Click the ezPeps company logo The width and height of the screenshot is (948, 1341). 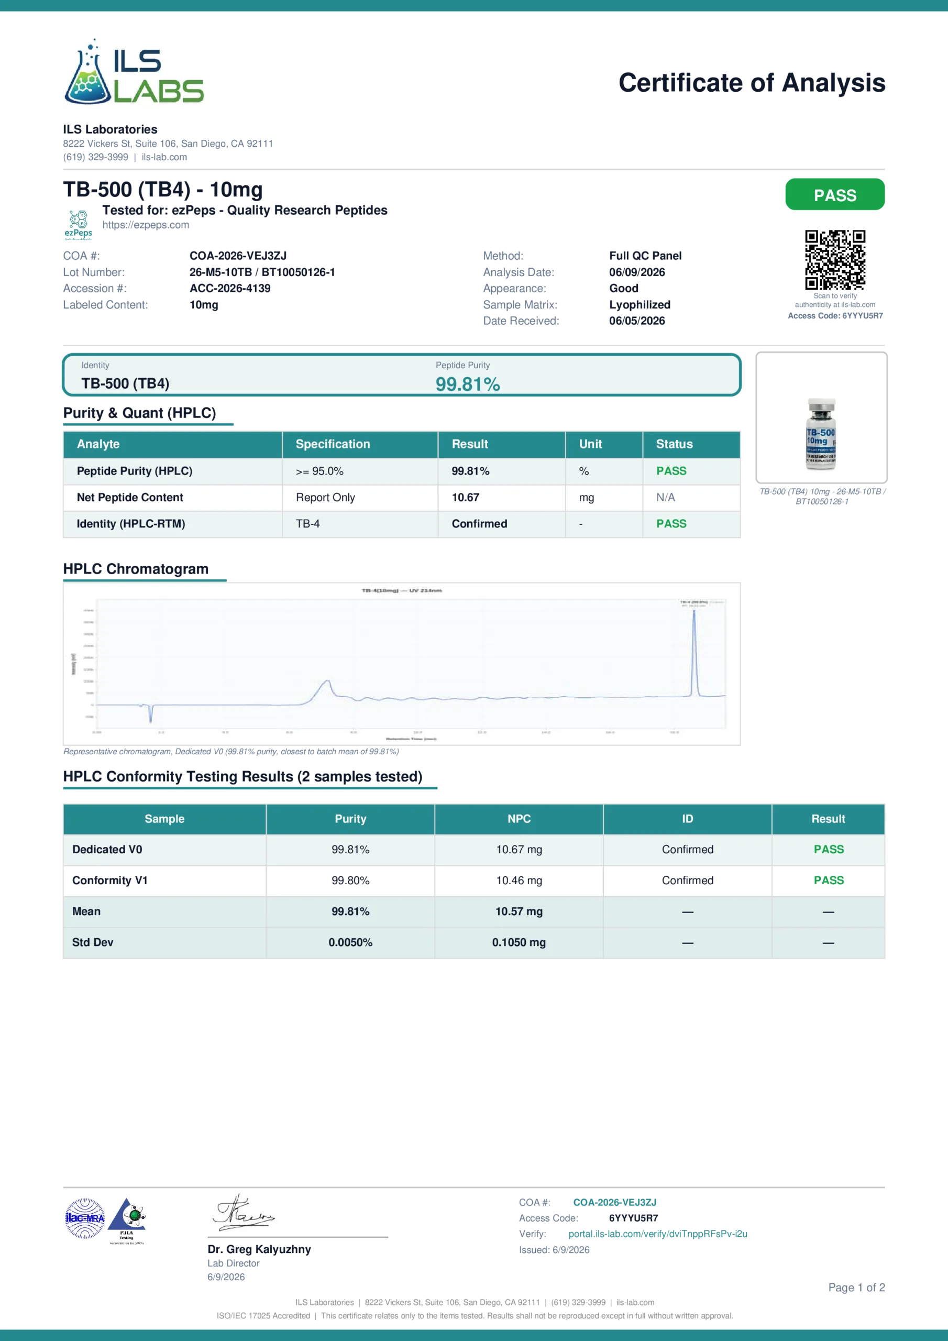[x=78, y=225]
